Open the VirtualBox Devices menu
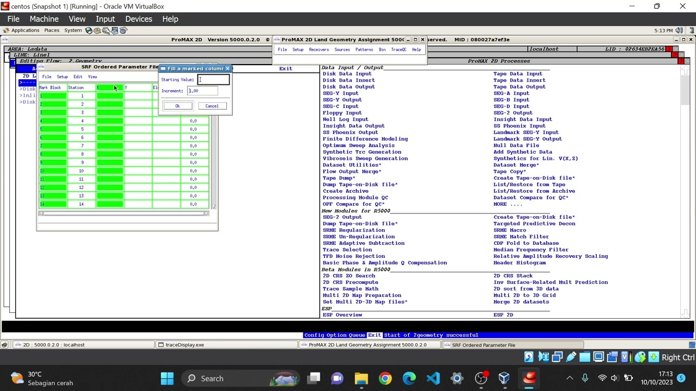The height and width of the screenshot is (391, 696). [x=139, y=19]
